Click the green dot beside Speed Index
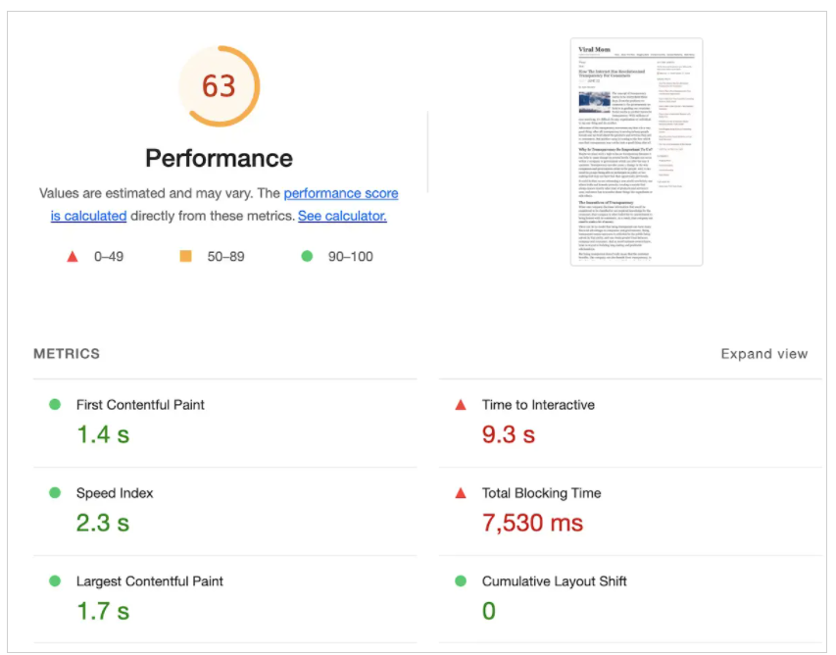The image size is (836, 655). coord(54,492)
